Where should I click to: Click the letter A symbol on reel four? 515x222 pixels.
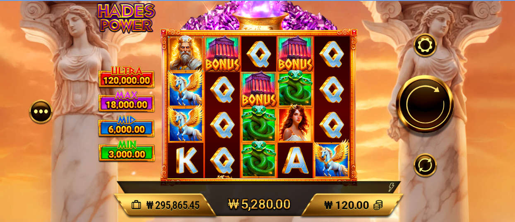(x=295, y=160)
